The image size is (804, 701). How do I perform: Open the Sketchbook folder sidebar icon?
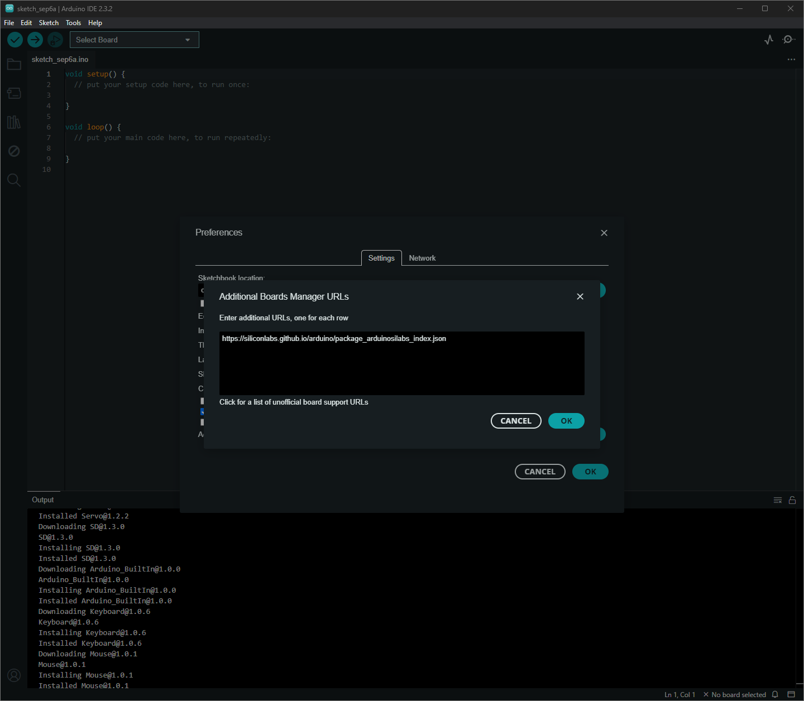click(x=14, y=64)
